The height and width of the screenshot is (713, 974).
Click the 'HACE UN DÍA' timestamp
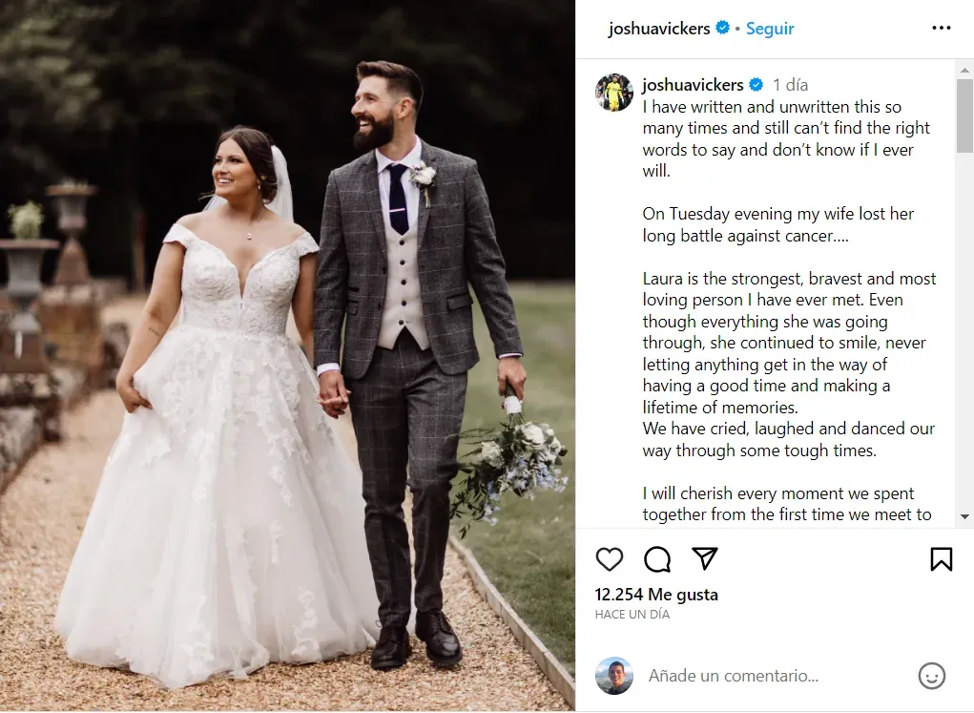[x=632, y=614]
